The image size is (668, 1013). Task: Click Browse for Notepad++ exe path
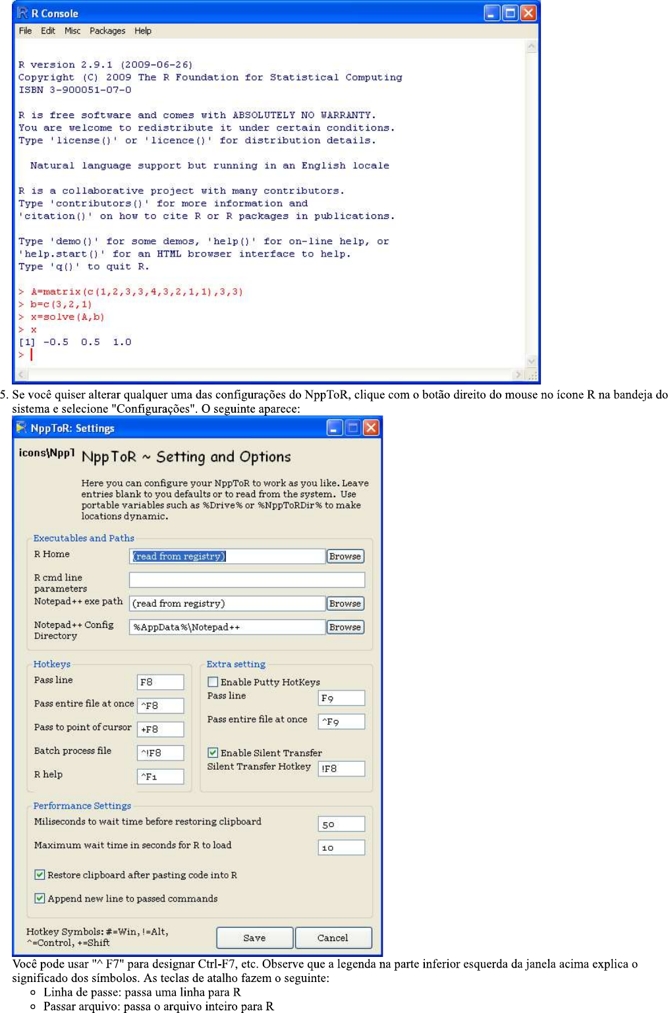point(345,603)
